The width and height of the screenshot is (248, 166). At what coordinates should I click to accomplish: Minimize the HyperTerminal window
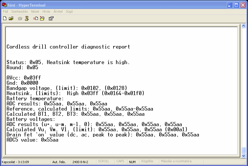click(230, 5)
